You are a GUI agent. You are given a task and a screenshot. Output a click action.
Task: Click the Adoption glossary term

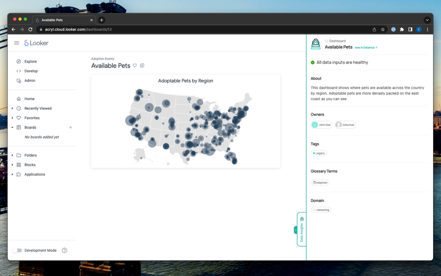320,183
